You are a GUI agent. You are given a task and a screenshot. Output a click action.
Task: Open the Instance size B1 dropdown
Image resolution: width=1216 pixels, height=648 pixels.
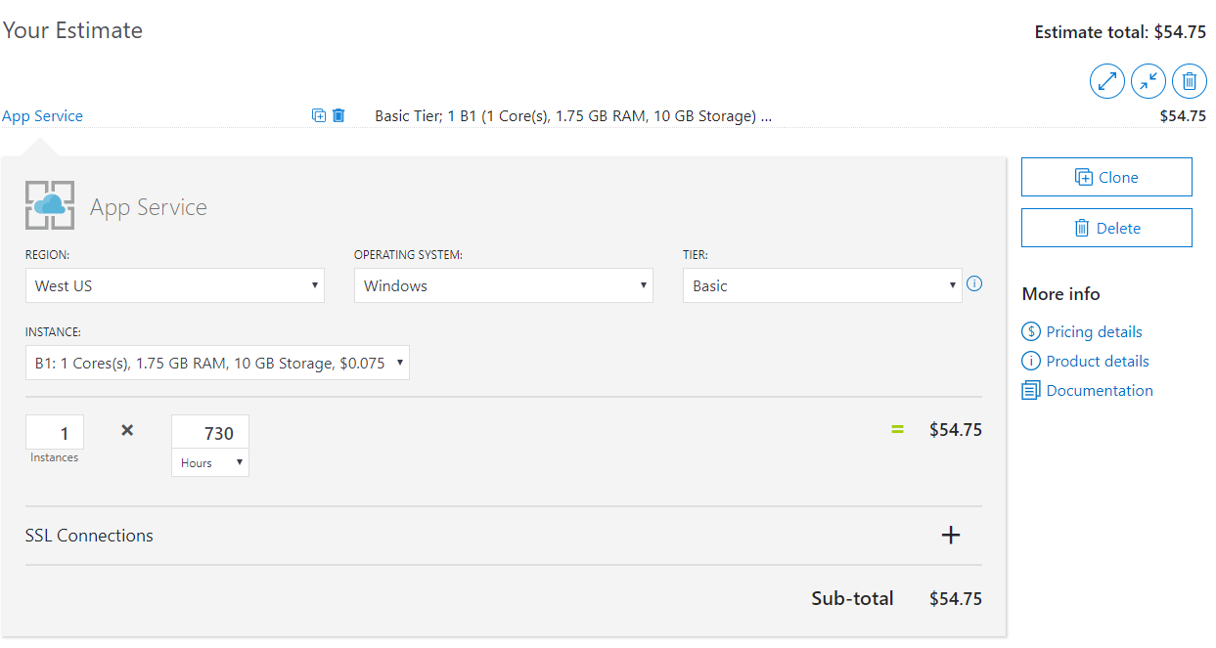pyautogui.click(x=217, y=363)
